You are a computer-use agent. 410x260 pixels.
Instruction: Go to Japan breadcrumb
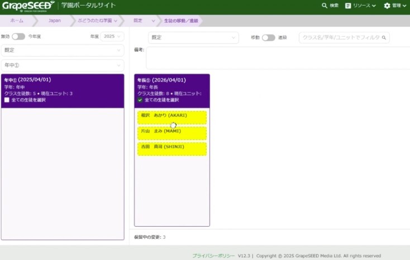(x=54, y=21)
